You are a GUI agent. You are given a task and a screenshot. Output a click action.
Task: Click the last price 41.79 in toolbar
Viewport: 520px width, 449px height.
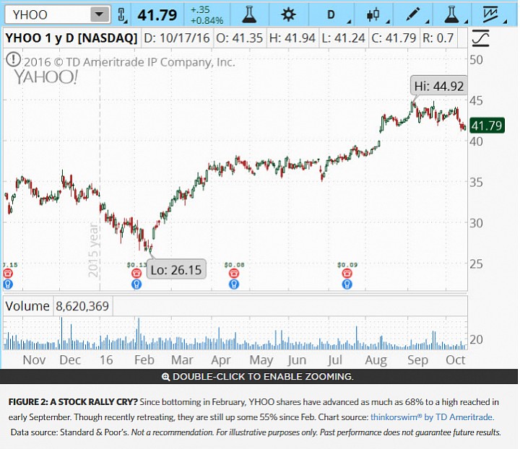157,15
